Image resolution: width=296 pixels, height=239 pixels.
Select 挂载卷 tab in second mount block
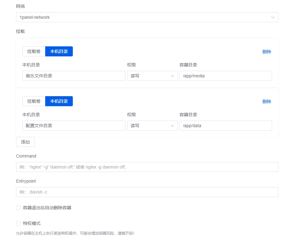[34, 101]
